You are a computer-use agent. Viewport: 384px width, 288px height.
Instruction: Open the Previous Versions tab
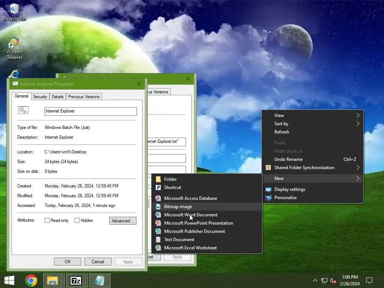pyautogui.click(x=84, y=97)
